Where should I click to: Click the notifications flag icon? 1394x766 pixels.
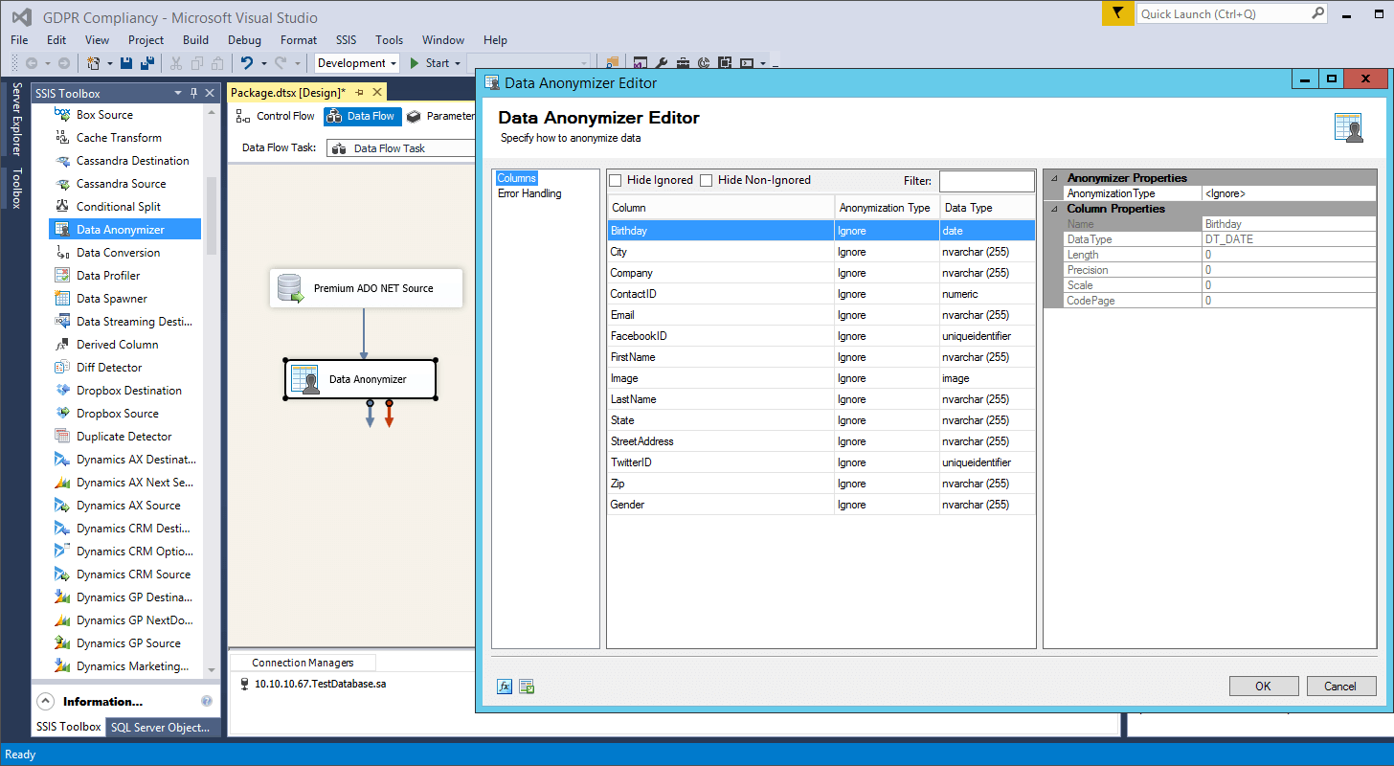1117,13
